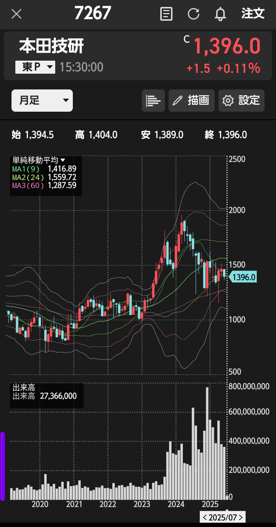Open the 東P market dropdown
The image size is (276, 527).
tap(35, 67)
